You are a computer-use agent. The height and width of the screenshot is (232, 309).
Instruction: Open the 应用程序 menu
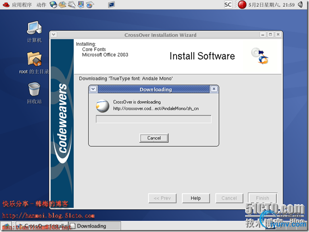click(x=22, y=5)
